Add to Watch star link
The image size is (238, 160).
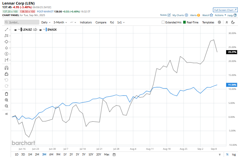[x=207, y=15]
